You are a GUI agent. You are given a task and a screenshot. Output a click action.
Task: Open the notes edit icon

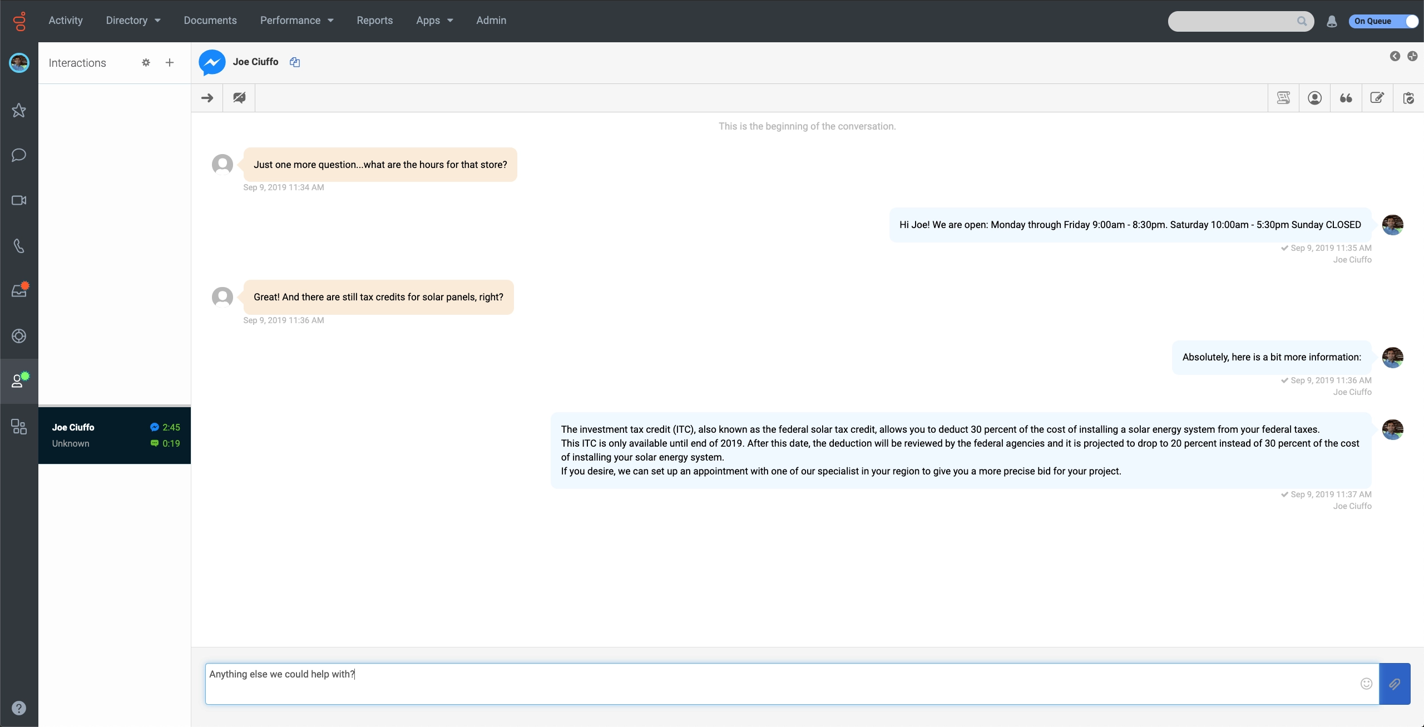click(x=1377, y=98)
